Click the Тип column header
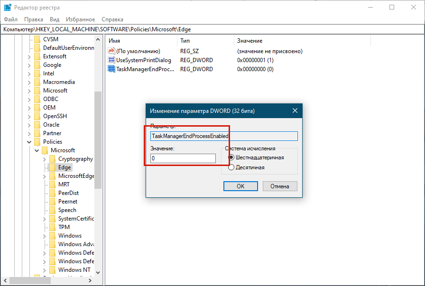425x286 pixels. click(x=206, y=41)
